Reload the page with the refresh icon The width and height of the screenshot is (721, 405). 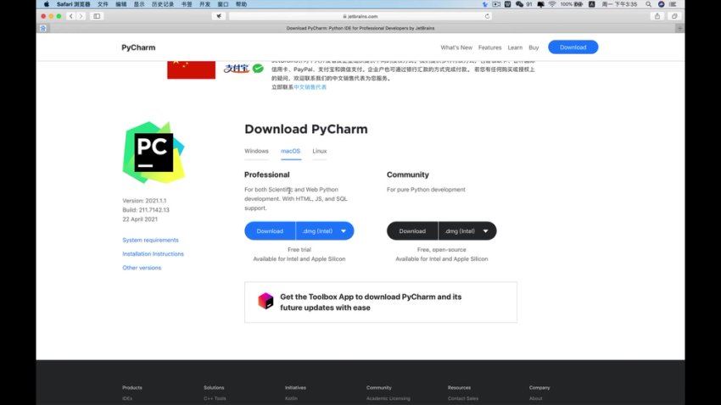(487, 16)
